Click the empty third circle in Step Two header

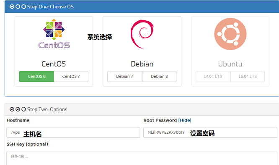(23, 109)
